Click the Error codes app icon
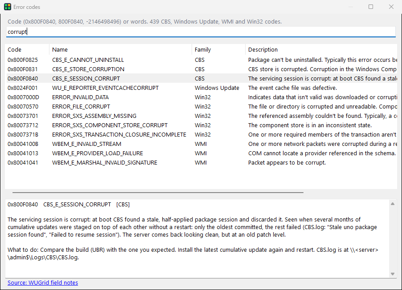This screenshot has width=402, height=290. 8,7
